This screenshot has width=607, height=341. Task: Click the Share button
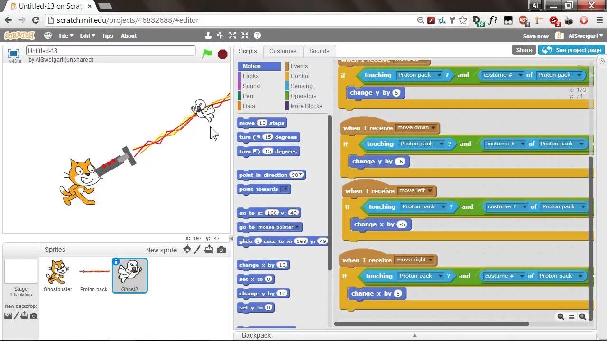click(524, 50)
